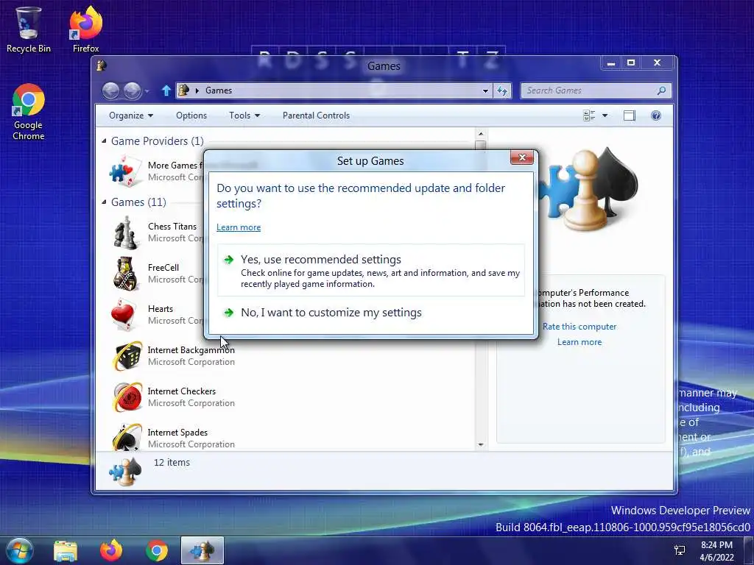Image resolution: width=754 pixels, height=565 pixels.
Task: Select the "Chess Titans" label
Action: click(172, 227)
